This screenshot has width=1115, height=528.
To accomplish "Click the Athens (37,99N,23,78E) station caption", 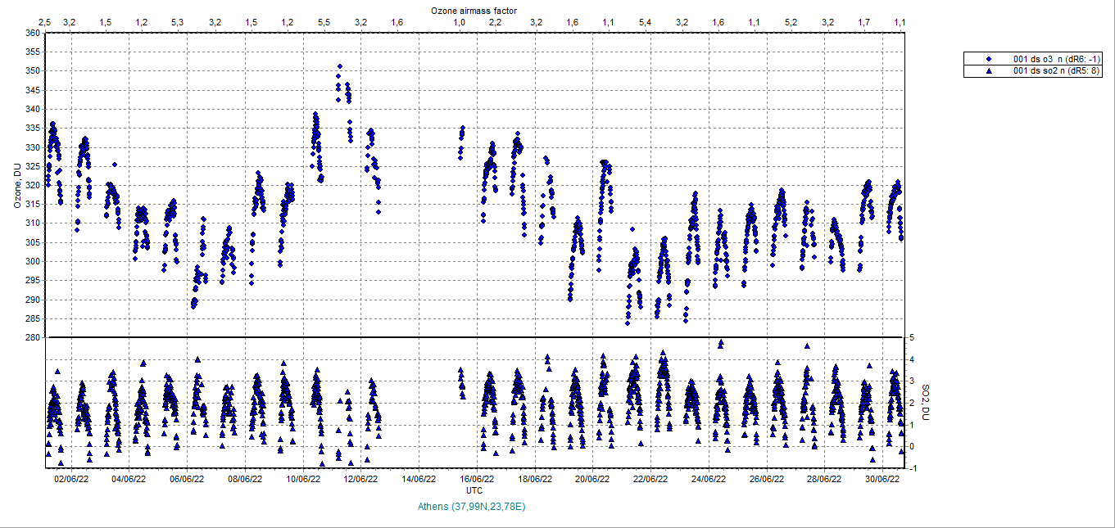I will [x=471, y=507].
